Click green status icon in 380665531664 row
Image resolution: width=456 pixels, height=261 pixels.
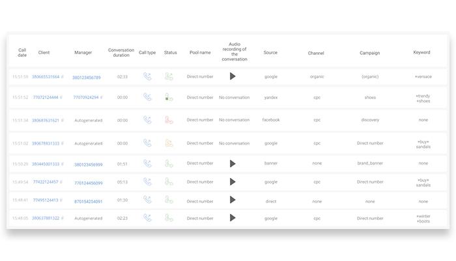169,76
